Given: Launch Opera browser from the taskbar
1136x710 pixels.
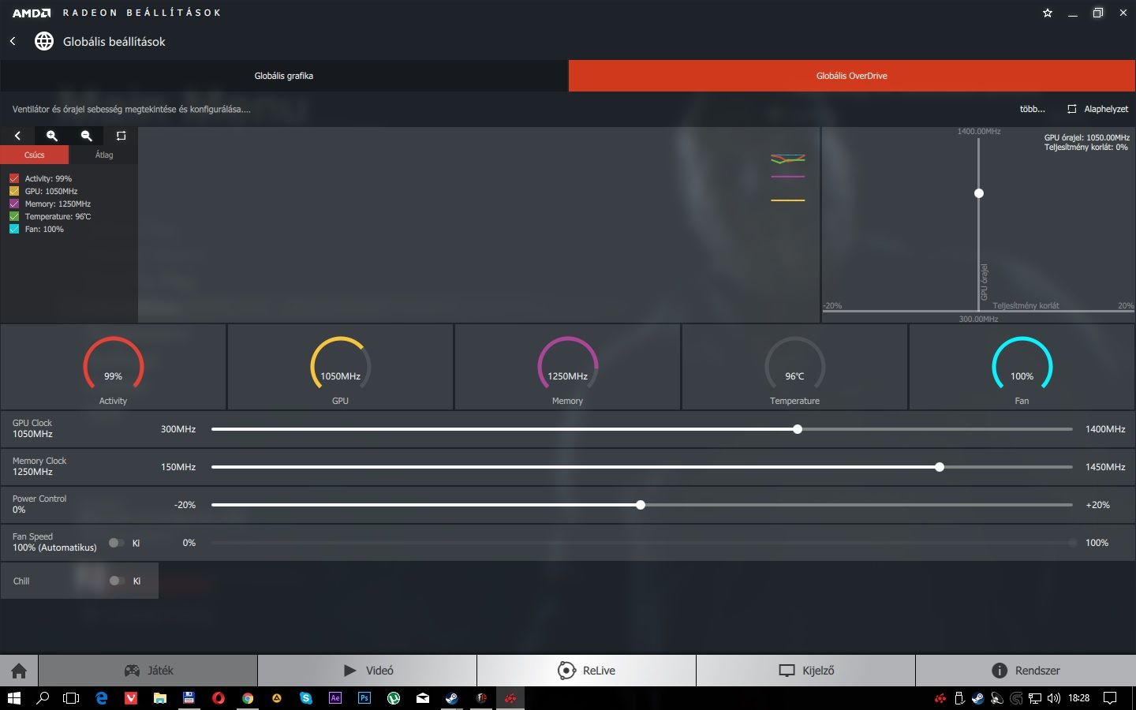Looking at the screenshot, I should click(x=219, y=698).
